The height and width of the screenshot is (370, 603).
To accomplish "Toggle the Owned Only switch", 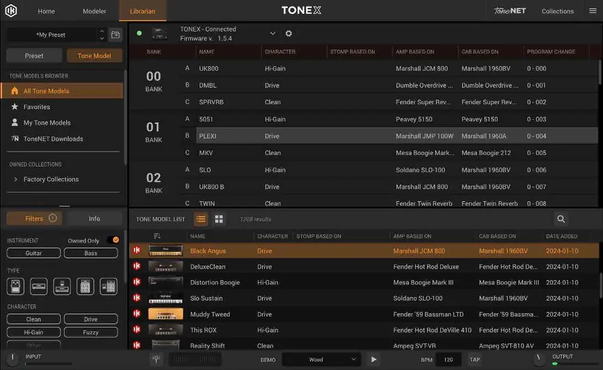I will click(x=113, y=240).
